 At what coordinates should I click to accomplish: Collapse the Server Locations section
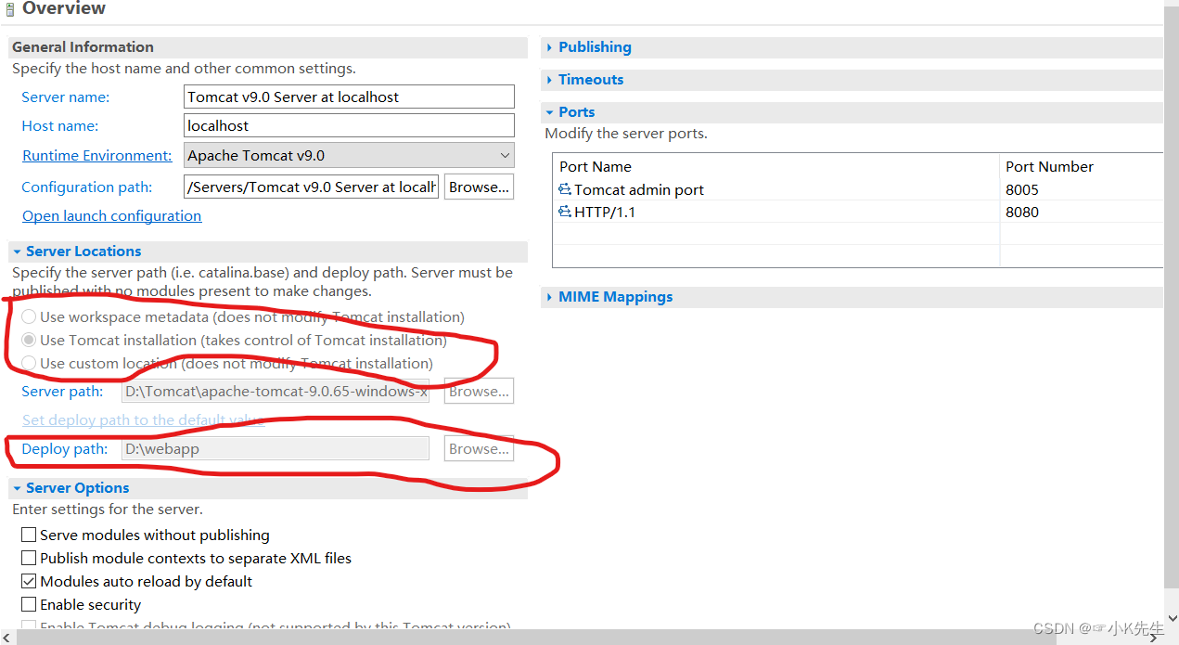point(18,252)
